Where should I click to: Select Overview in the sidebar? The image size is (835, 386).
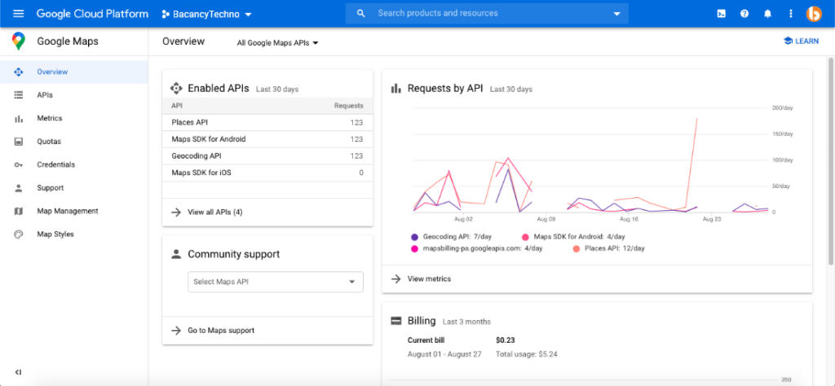pos(74,72)
